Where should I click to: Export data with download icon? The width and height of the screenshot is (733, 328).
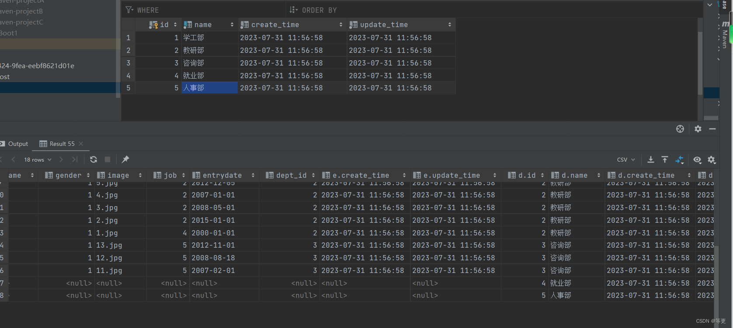point(651,159)
